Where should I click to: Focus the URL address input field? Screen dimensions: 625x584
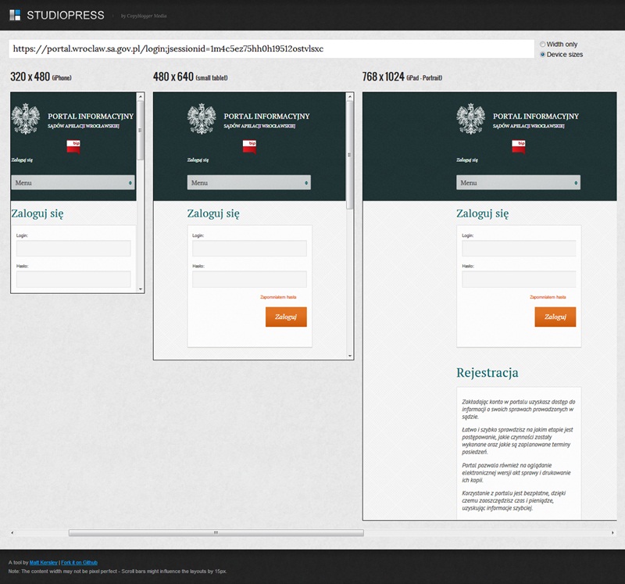pyautogui.click(x=271, y=48)
